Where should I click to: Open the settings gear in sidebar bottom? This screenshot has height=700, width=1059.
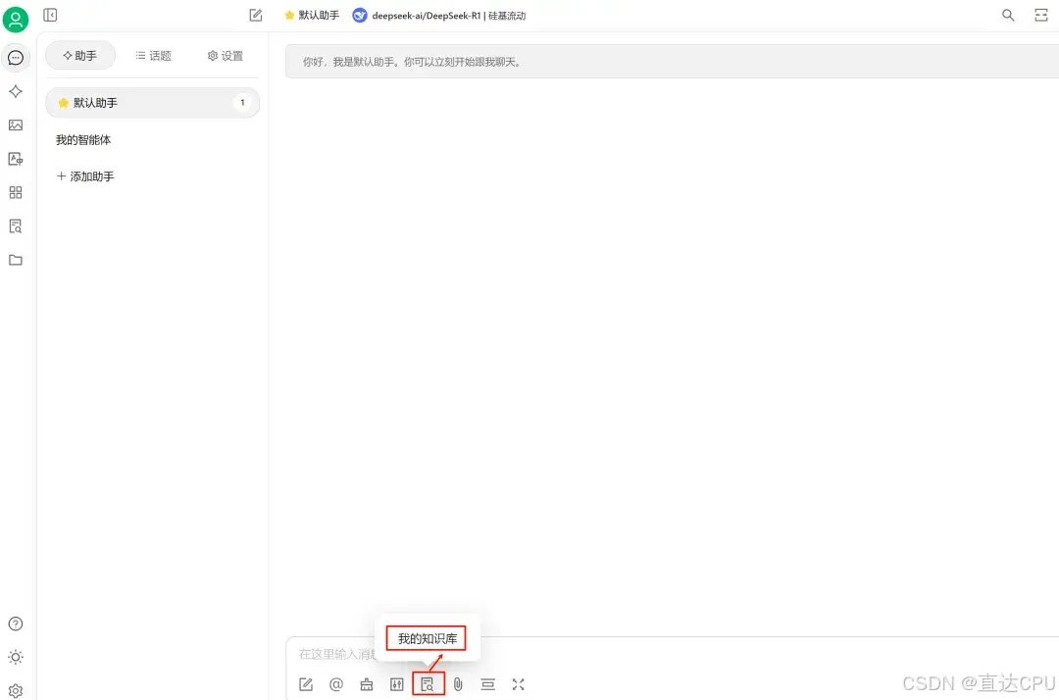tap(16, 690)
